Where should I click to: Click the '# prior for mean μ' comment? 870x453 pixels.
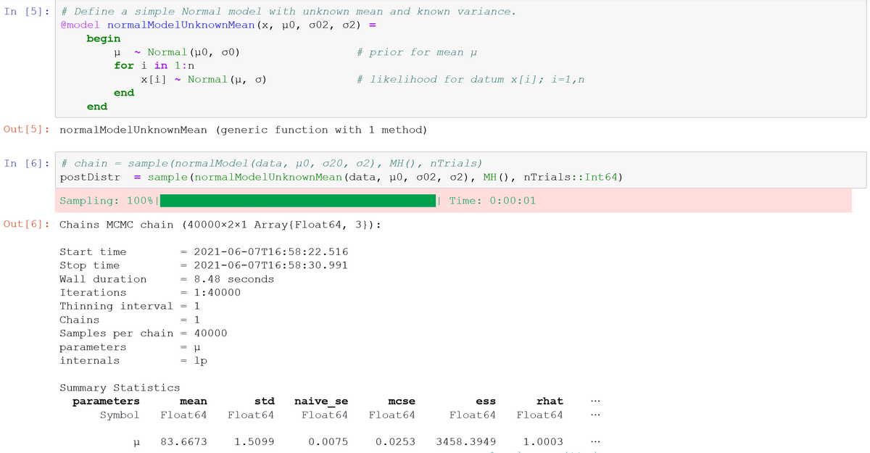point(416,52)
